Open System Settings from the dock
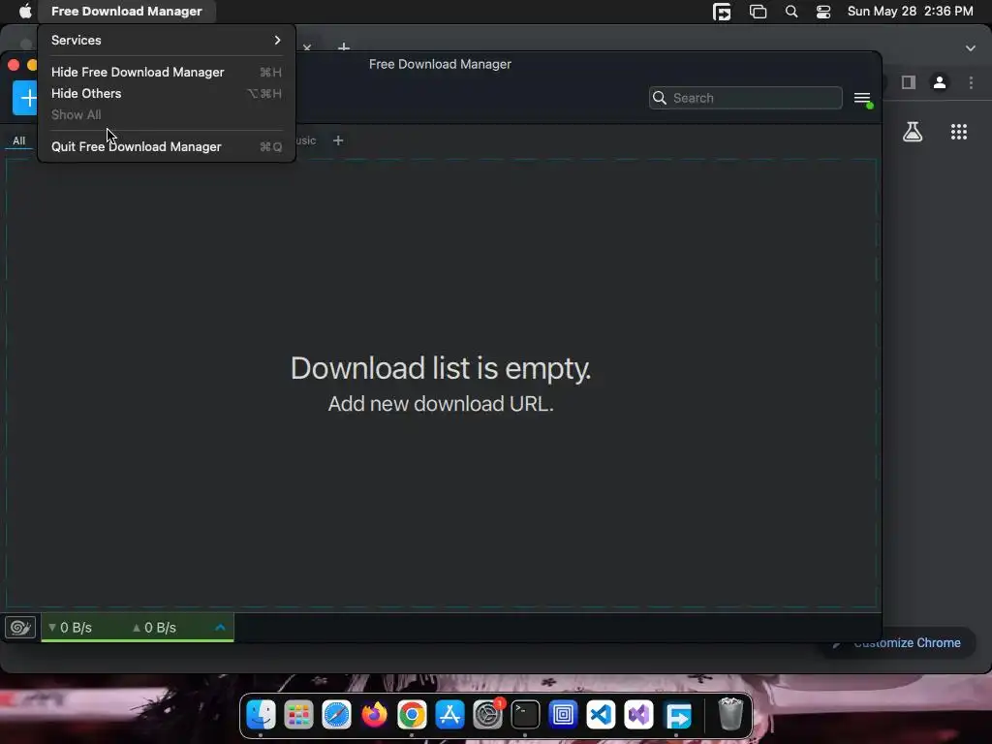The width and height of the screenshot is (992, 744). pos(488,715)
